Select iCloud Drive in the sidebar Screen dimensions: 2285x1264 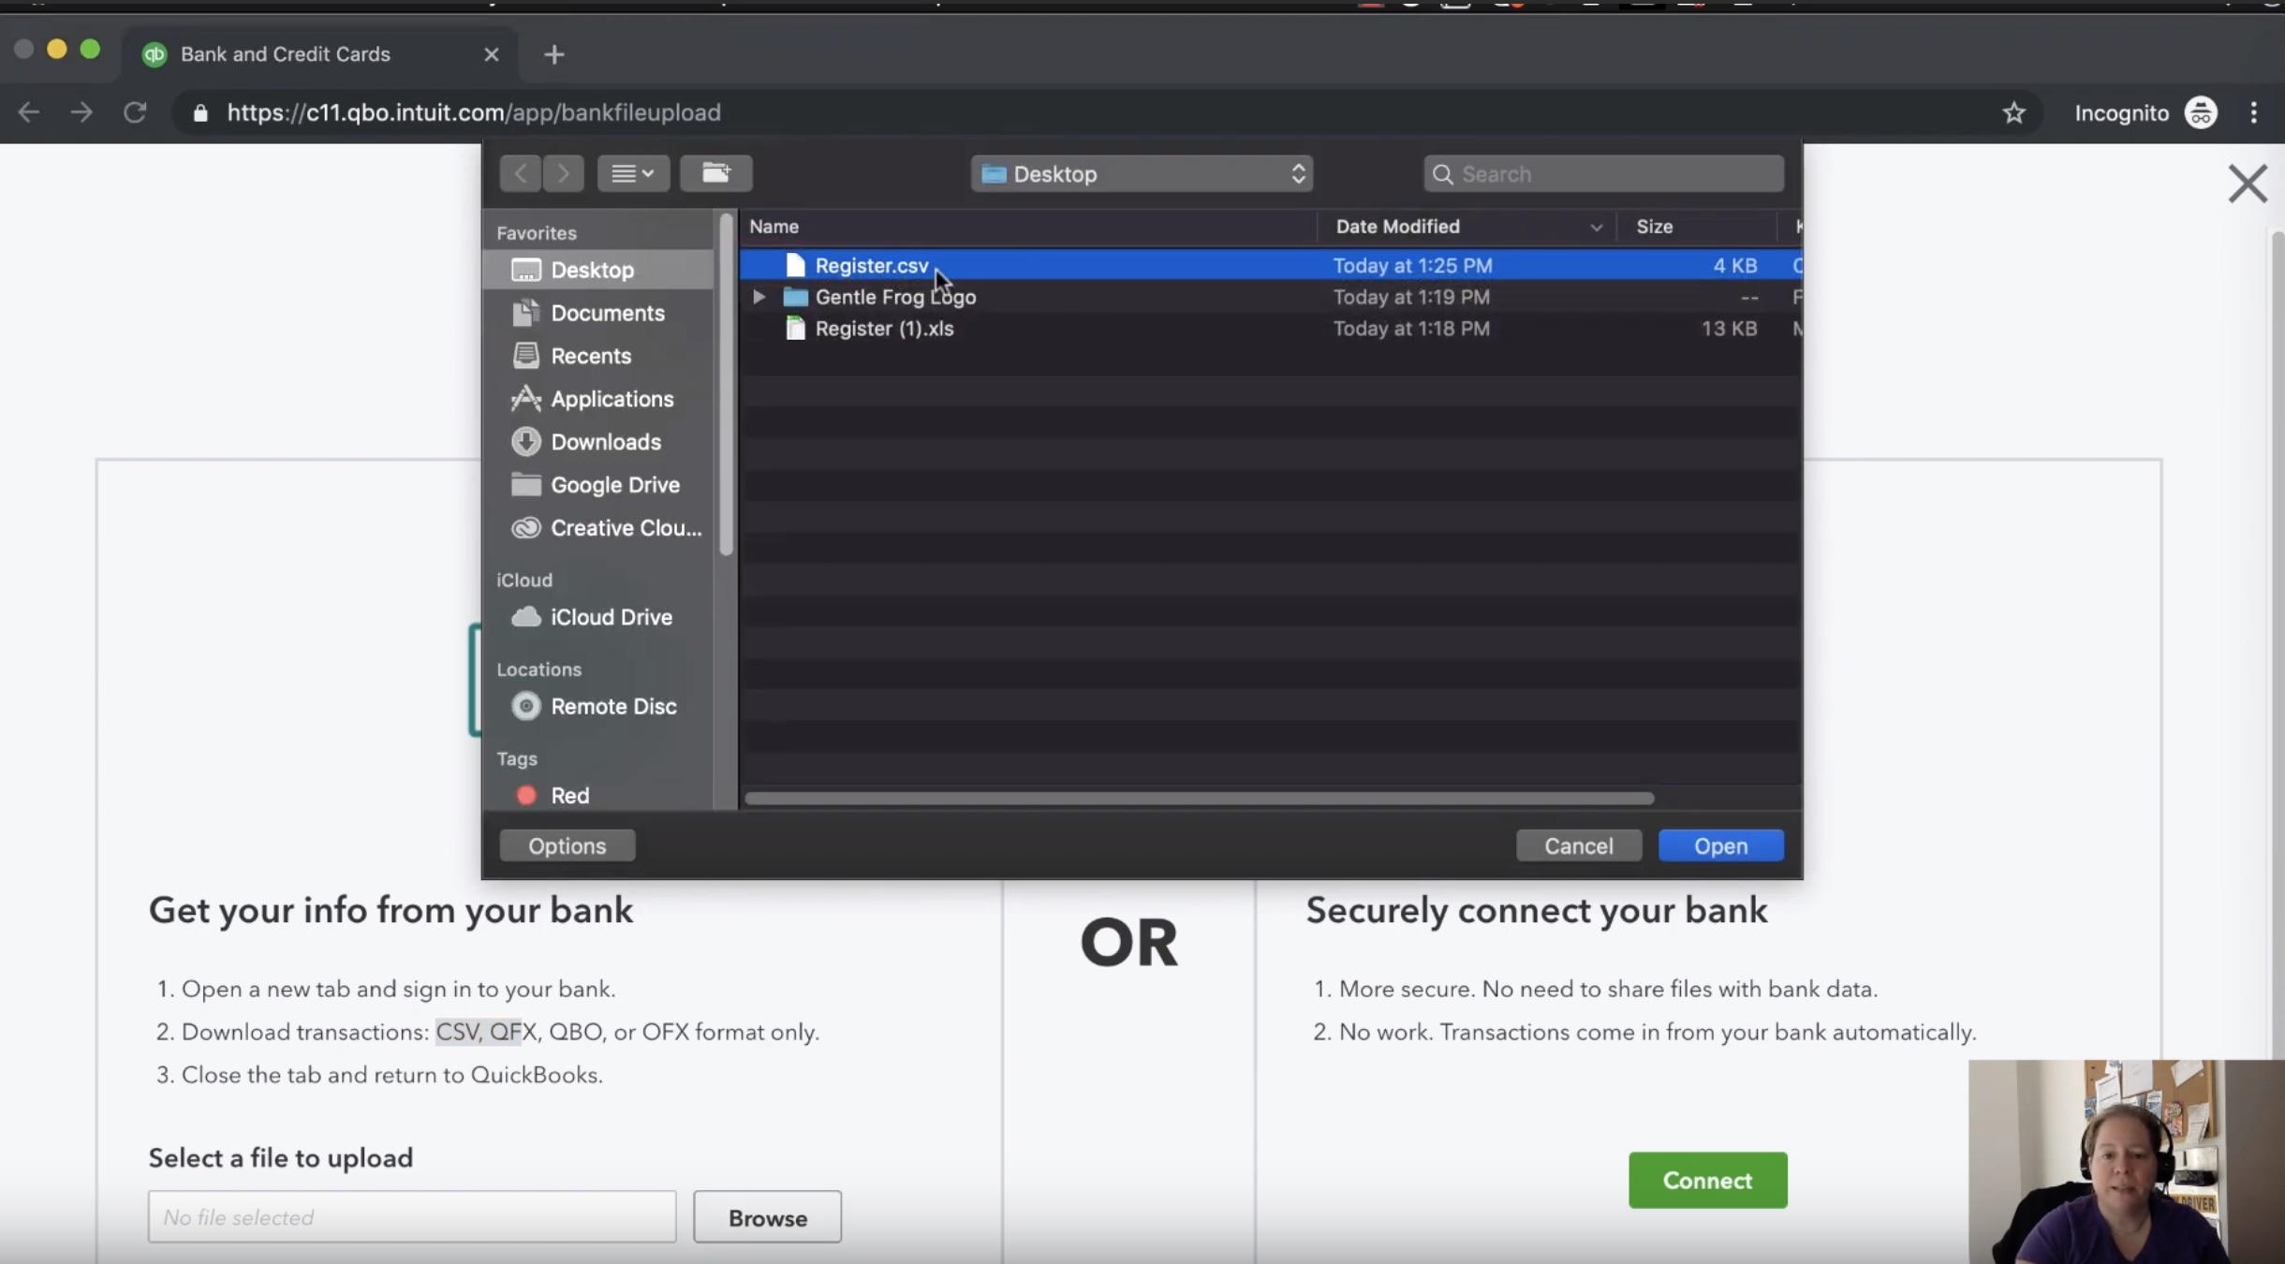(x=611, y=617)
